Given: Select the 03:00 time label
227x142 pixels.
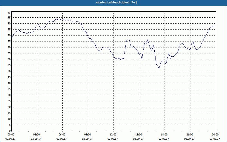Looking at the screenshot, I should point(37,135).
